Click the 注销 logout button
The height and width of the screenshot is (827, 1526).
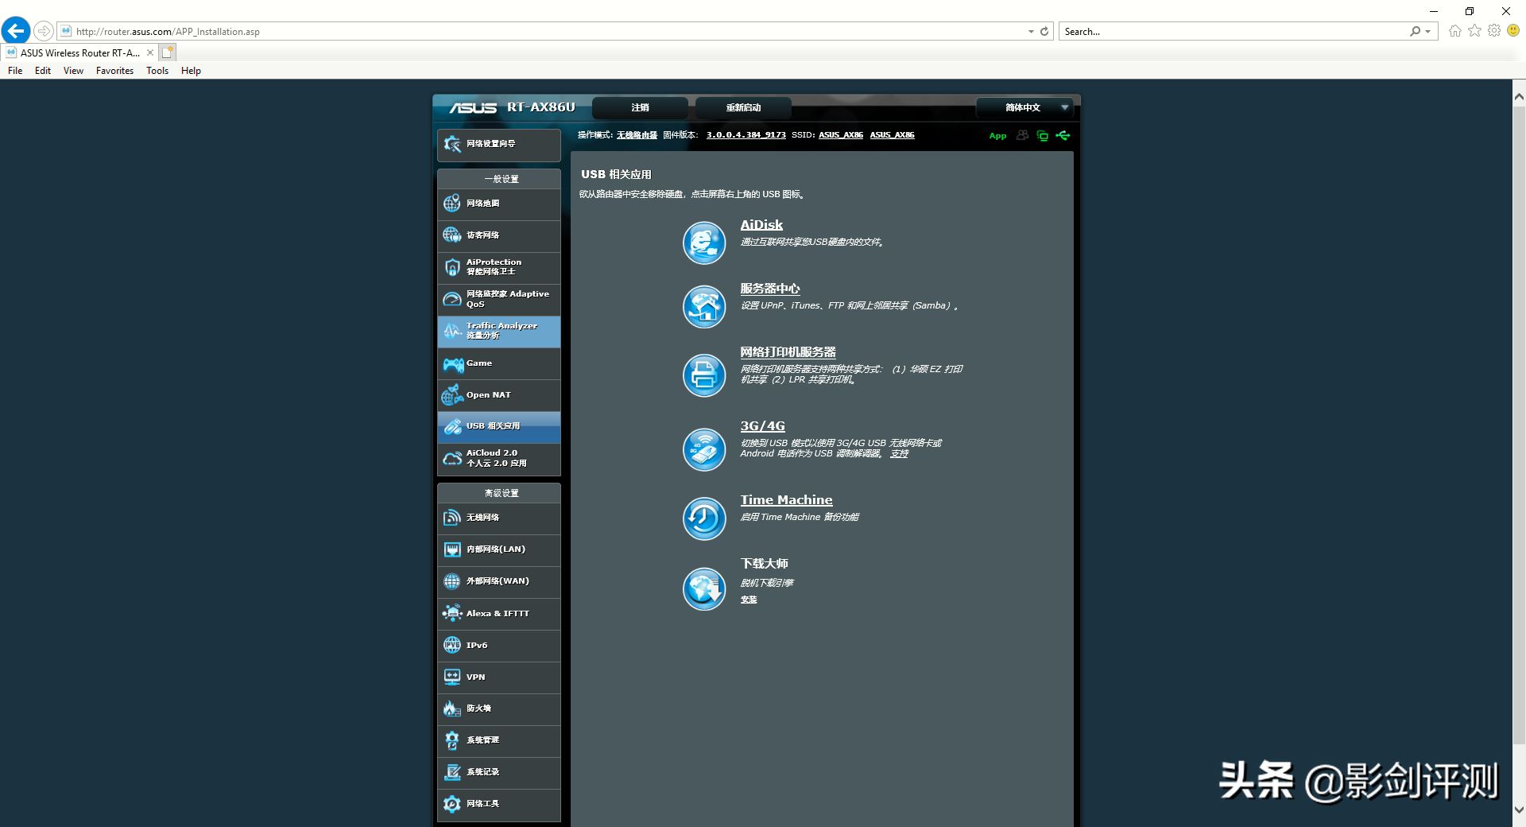pyautogui.click(x=640, y=107)
